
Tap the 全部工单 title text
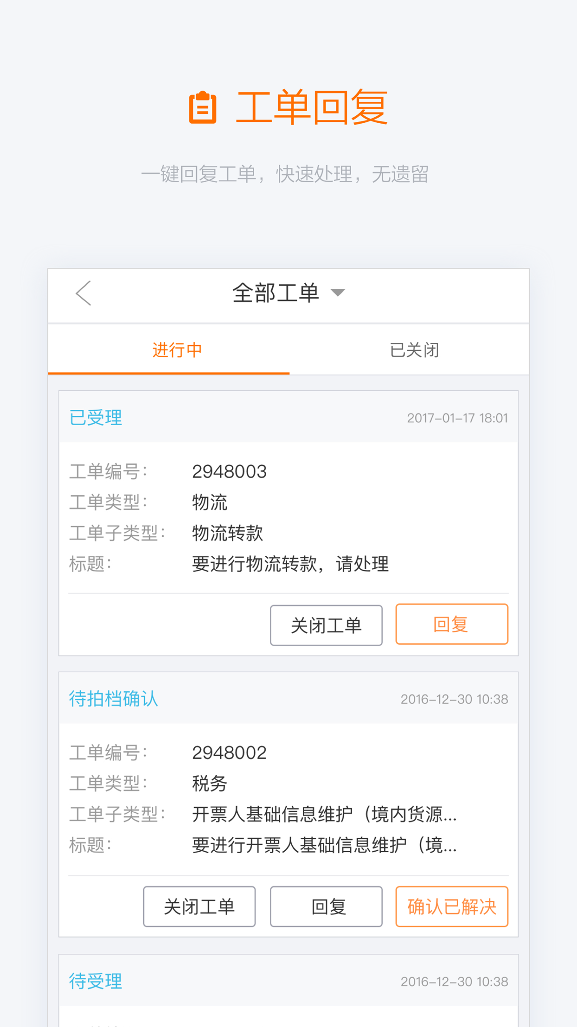click(x=275, y=293)
